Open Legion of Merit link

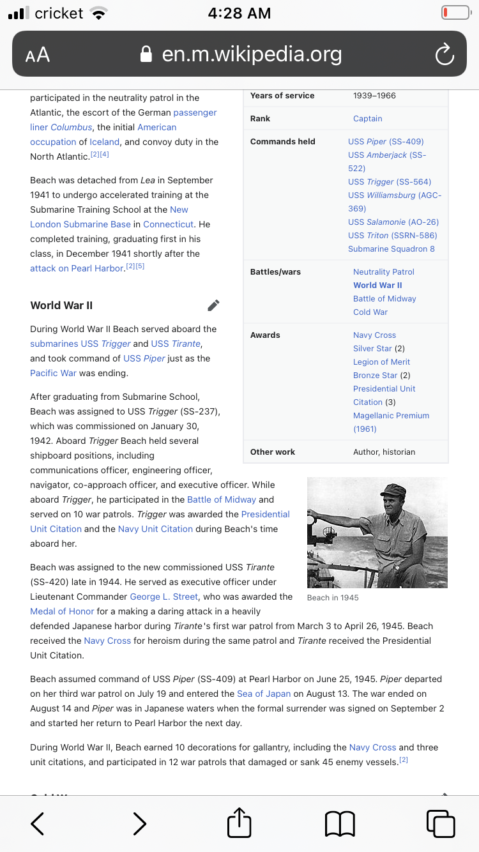(382, 362)
